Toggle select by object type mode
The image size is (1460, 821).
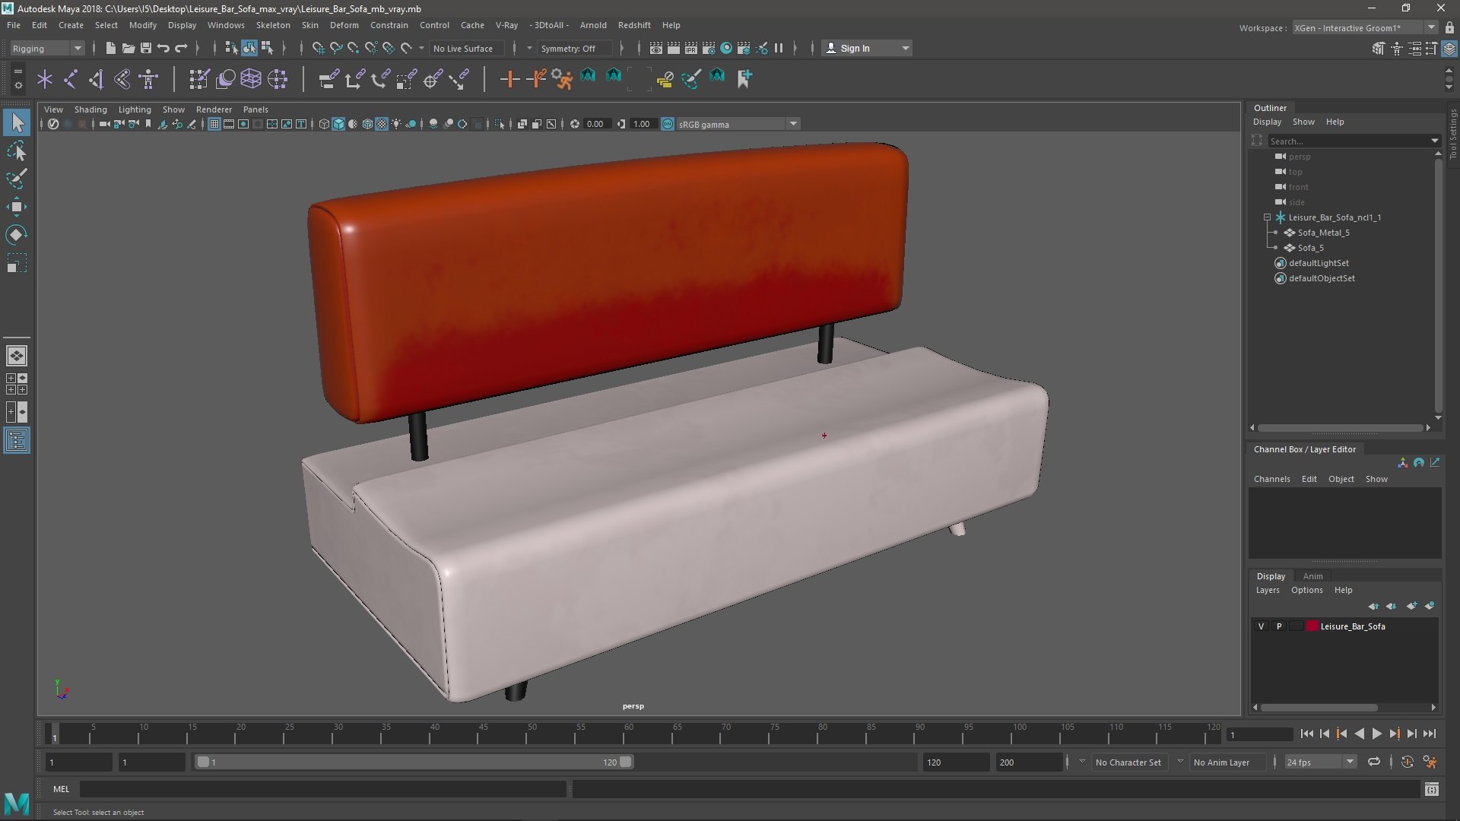coord(249,48)
